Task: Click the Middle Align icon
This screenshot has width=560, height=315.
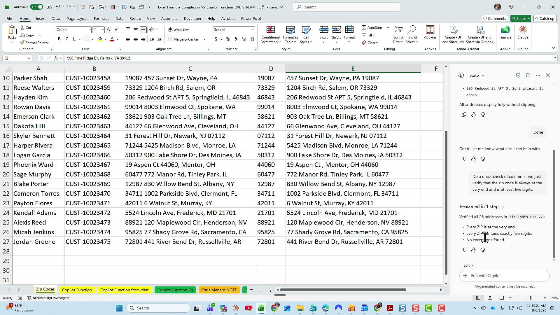Action: point(136,29)
